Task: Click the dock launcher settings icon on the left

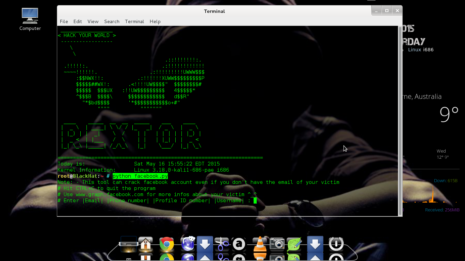Action: tap(128, 244)
